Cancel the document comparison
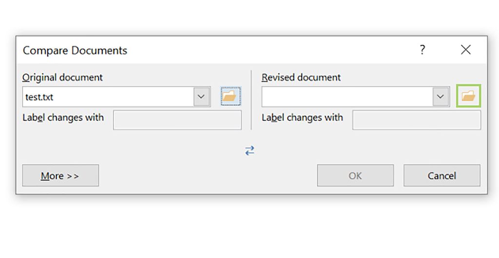The width and height of the screenshot is (499, 258). (x=441, y=175)
